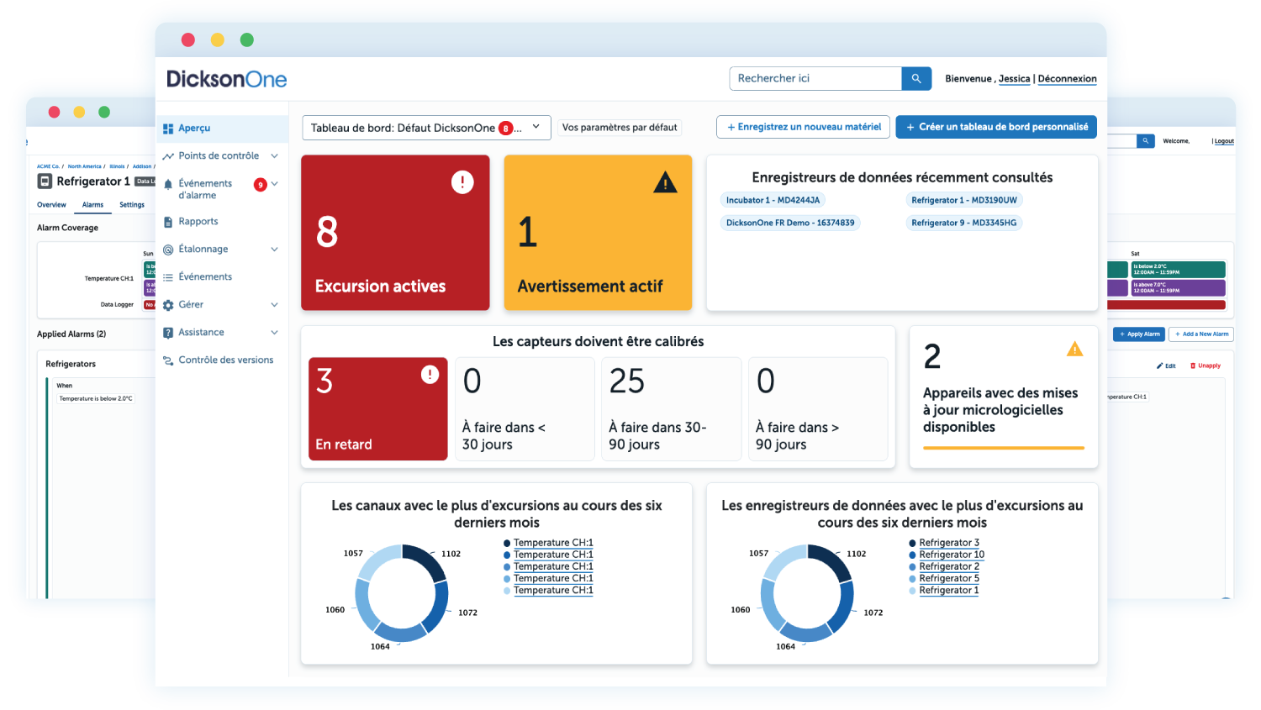Image resolution: width=1261 pixels, height=710 pixels.
Task: Click the Gérer gear icon
Action: click(168, 305)
